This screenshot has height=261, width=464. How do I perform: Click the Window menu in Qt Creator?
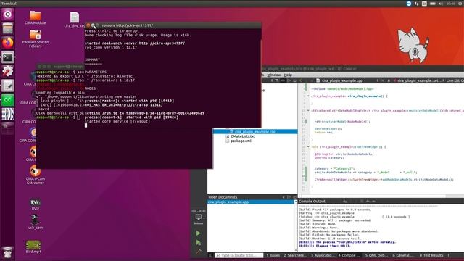pos(274,75)
